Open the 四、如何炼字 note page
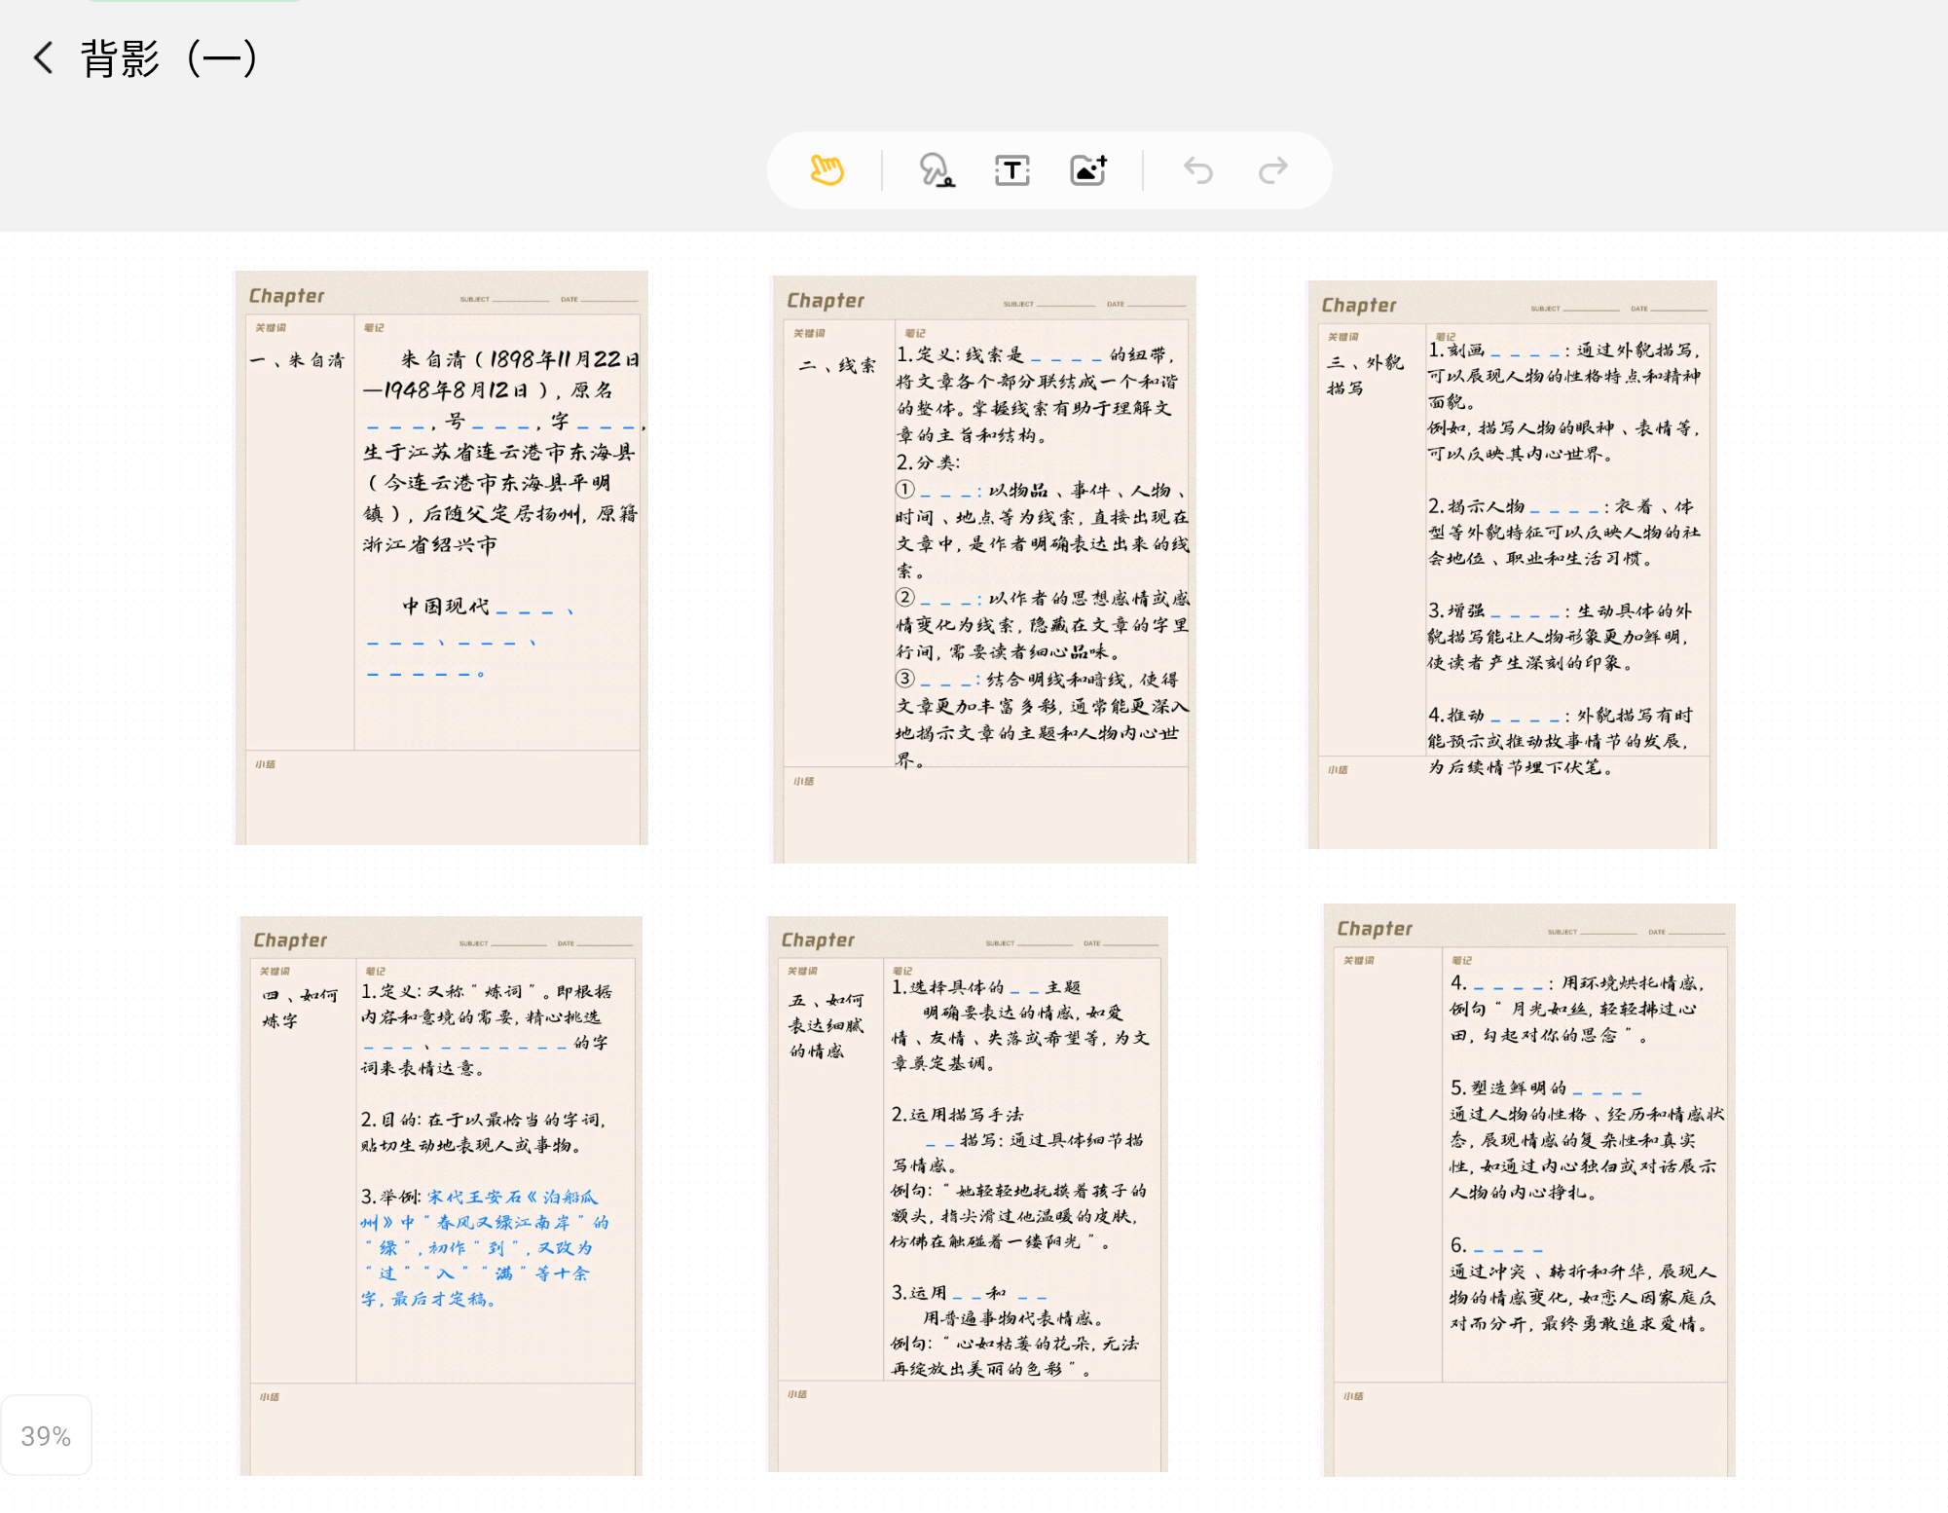1948x1513 pixels. (x=441, y=1195)
